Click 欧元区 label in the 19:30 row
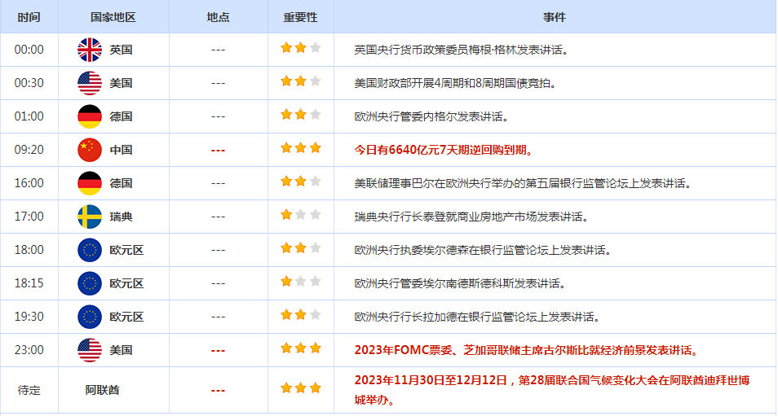 tap(126, 317)
